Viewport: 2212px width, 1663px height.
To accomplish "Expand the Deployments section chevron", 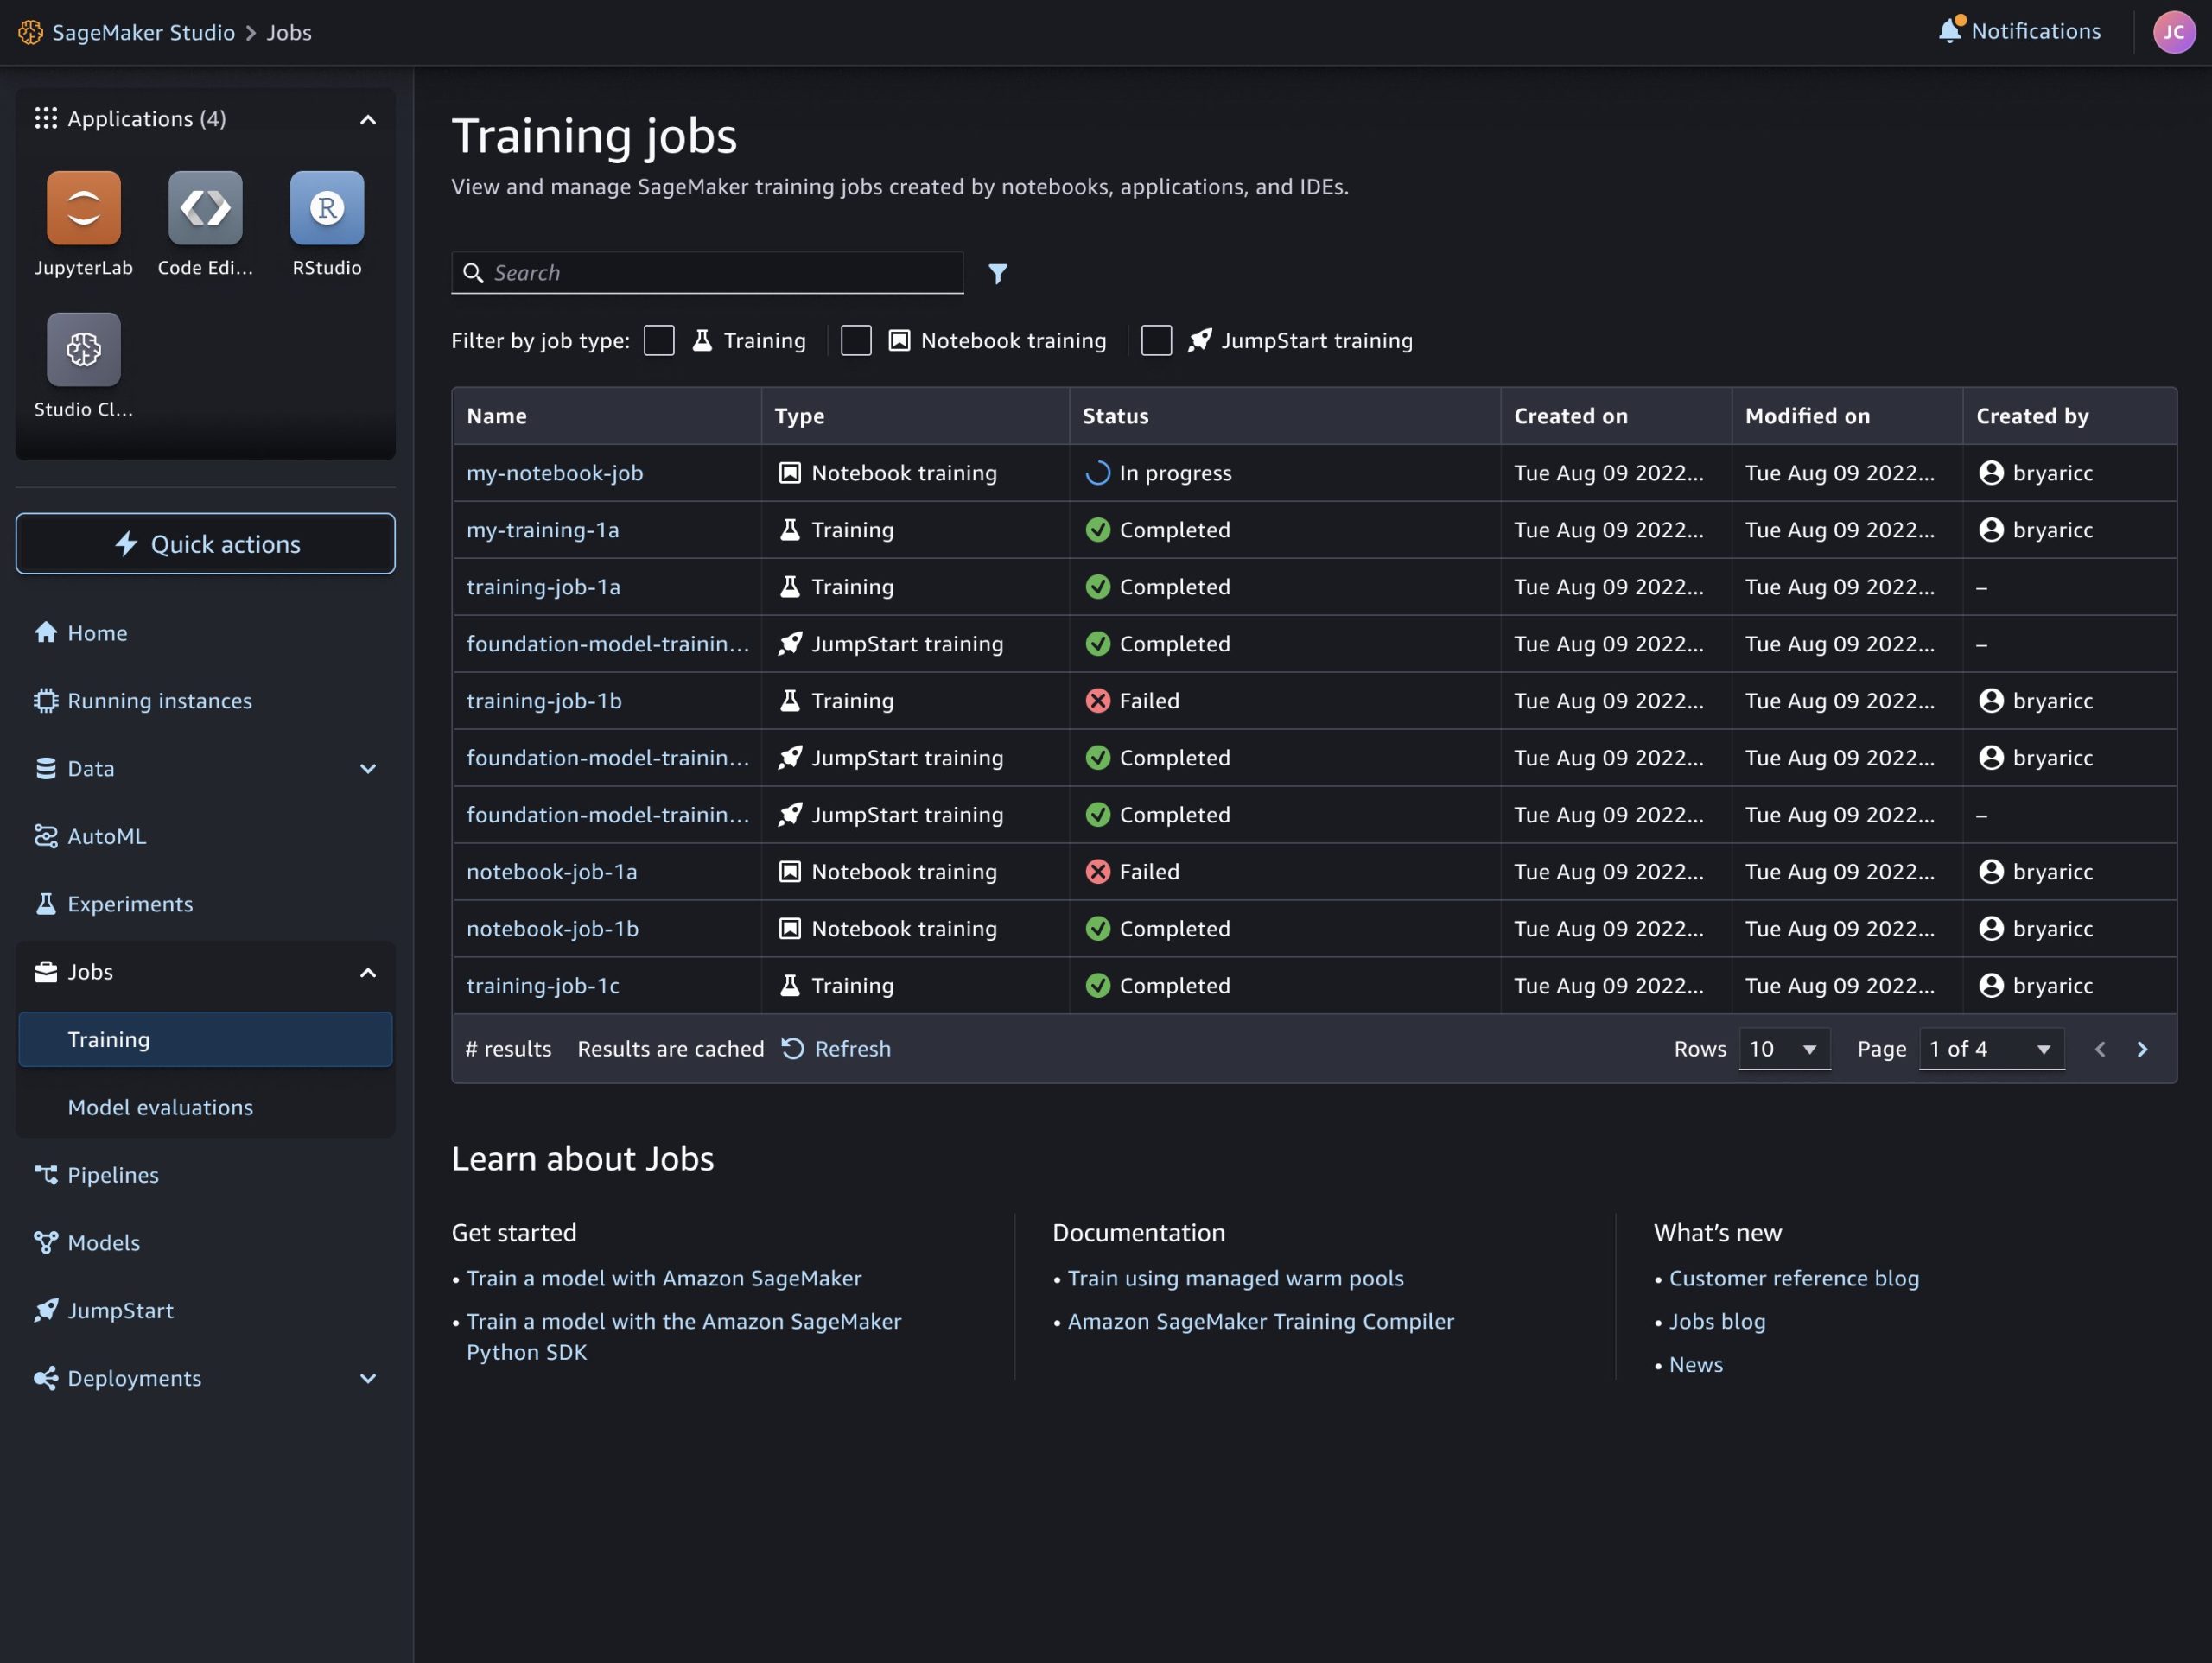I will (368, 1378).
